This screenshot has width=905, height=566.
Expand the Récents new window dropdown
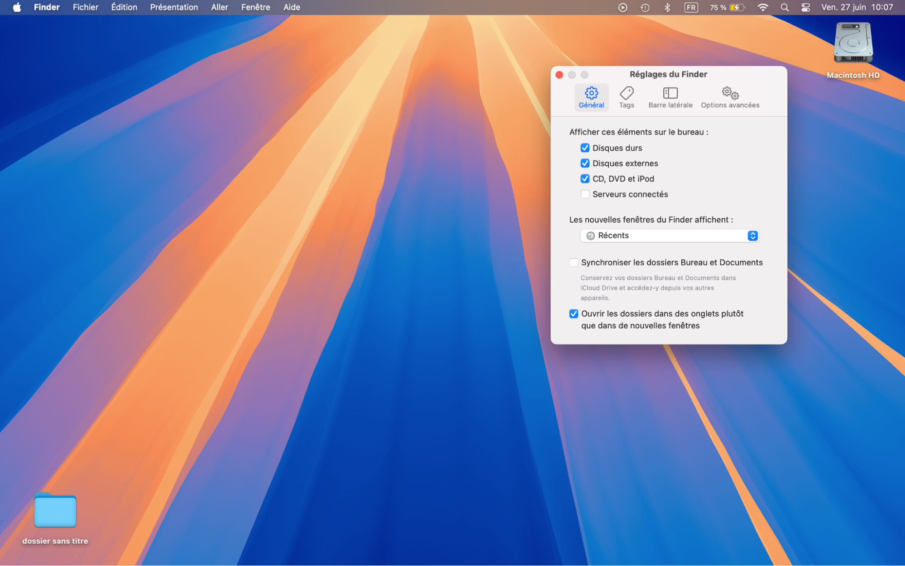coord(669,235)
